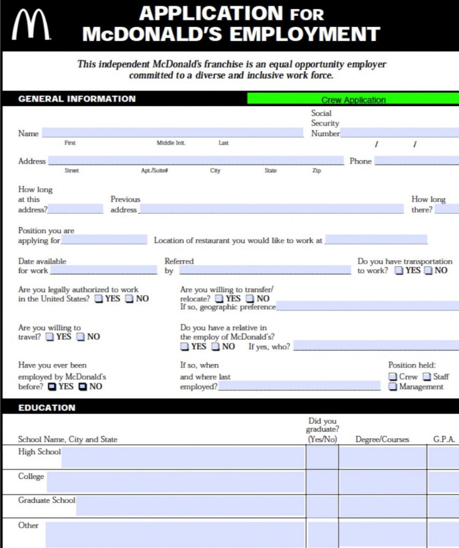Check the Staff position held box
This screenshot has height=548, width=459.
[427, 377]
